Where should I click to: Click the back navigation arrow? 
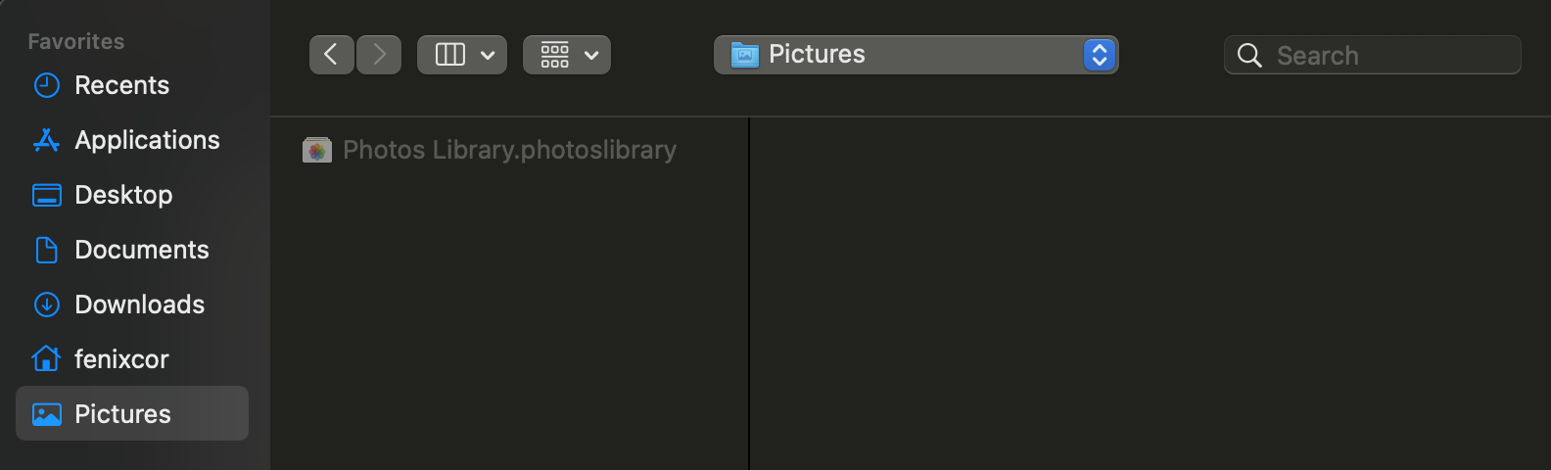[x=331, y=55]
